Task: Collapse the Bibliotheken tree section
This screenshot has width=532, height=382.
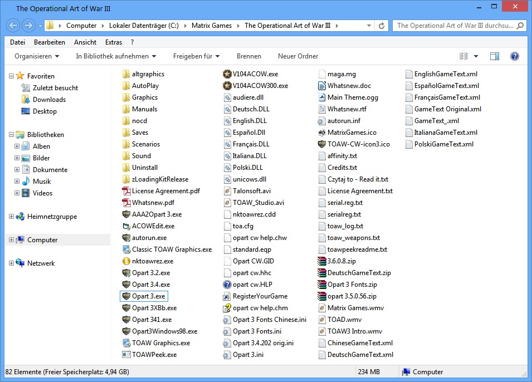Action: [11, 135]
